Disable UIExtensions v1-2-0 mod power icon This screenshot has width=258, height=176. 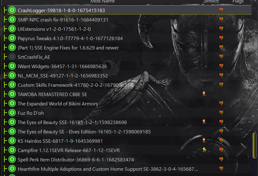tap(12, 29)
